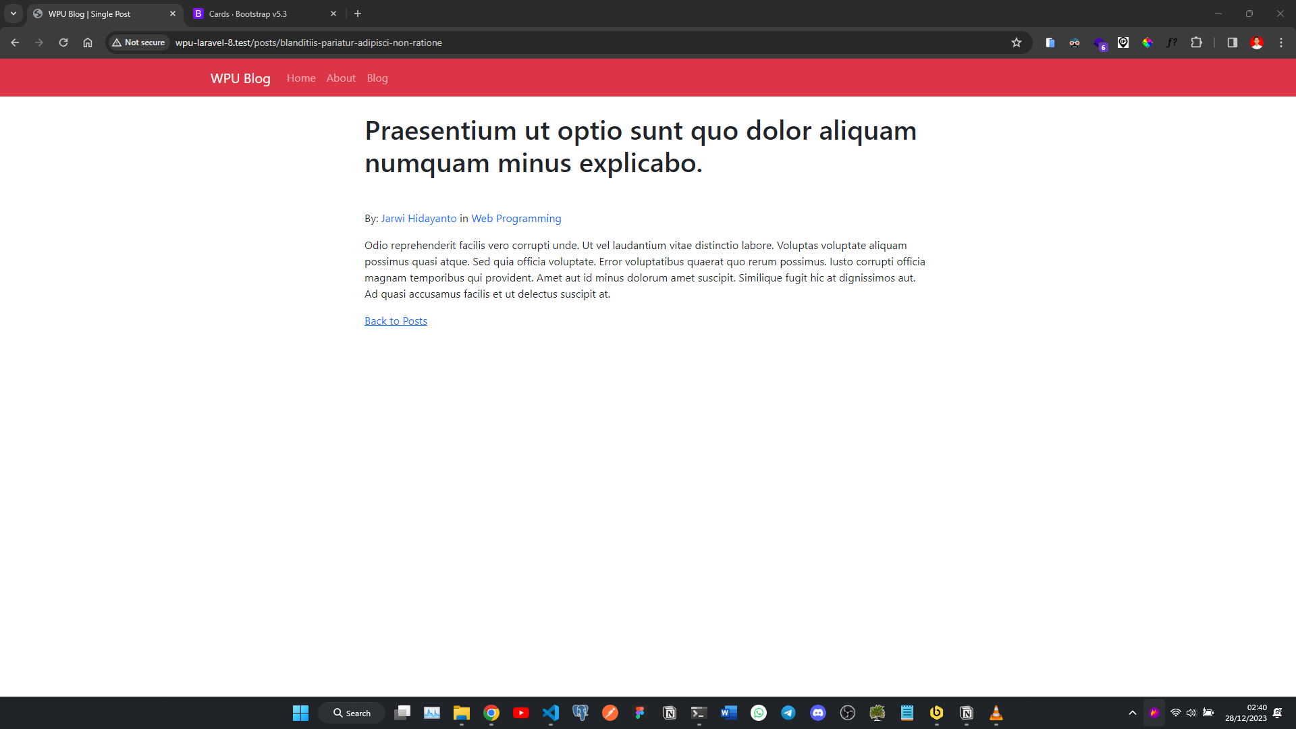Open a new browser tab
This screenshot has height=729, width=1296.
(358, 13)
